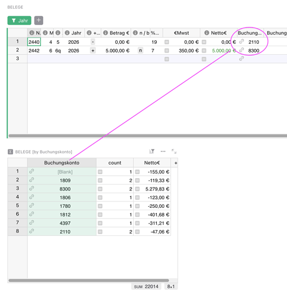Select cell 2440 in first row
Screen dimensions: 287x292
click(x=34, y=42)
